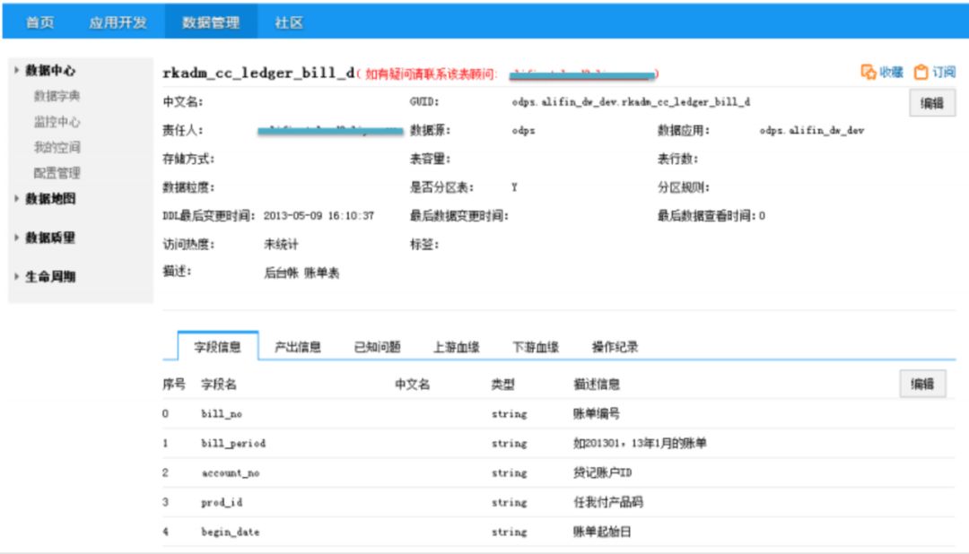
Task: Select 数据管理 in the top navigation
Action: click(211, 23)
